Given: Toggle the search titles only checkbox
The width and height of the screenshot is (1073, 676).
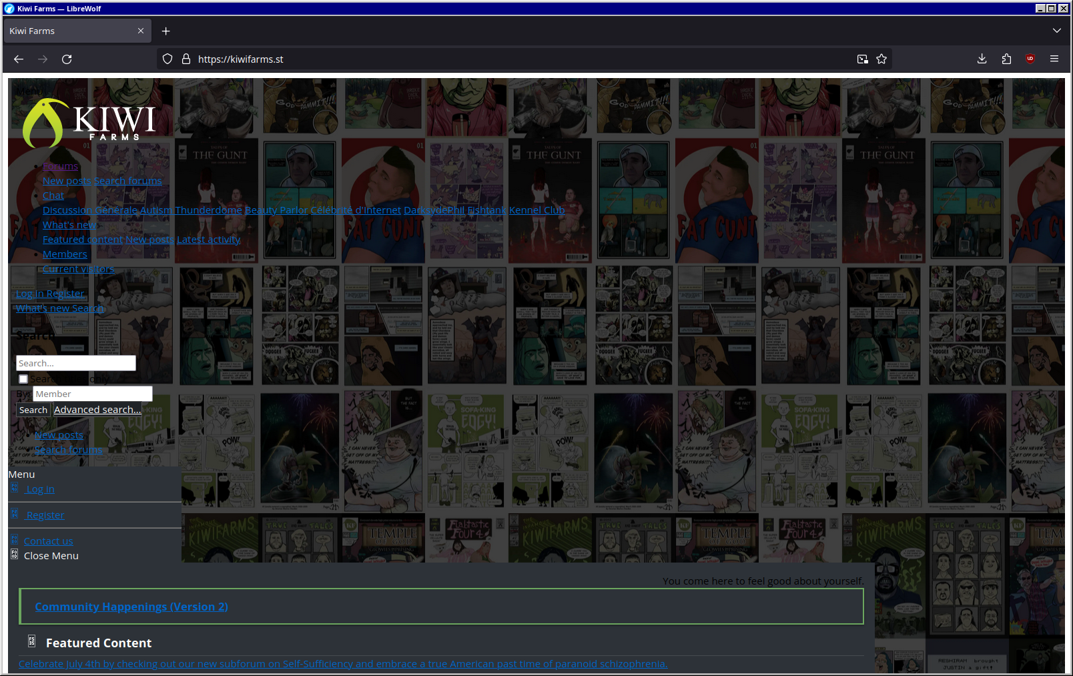Looking at the screenshot, I should [23, 379].
